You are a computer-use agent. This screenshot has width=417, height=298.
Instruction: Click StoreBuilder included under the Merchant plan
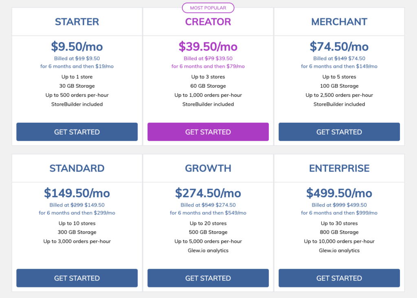click(339, 104)
